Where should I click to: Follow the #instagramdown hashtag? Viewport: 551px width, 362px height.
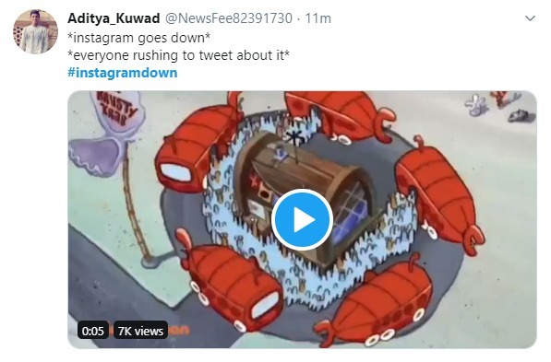[123, 73]
